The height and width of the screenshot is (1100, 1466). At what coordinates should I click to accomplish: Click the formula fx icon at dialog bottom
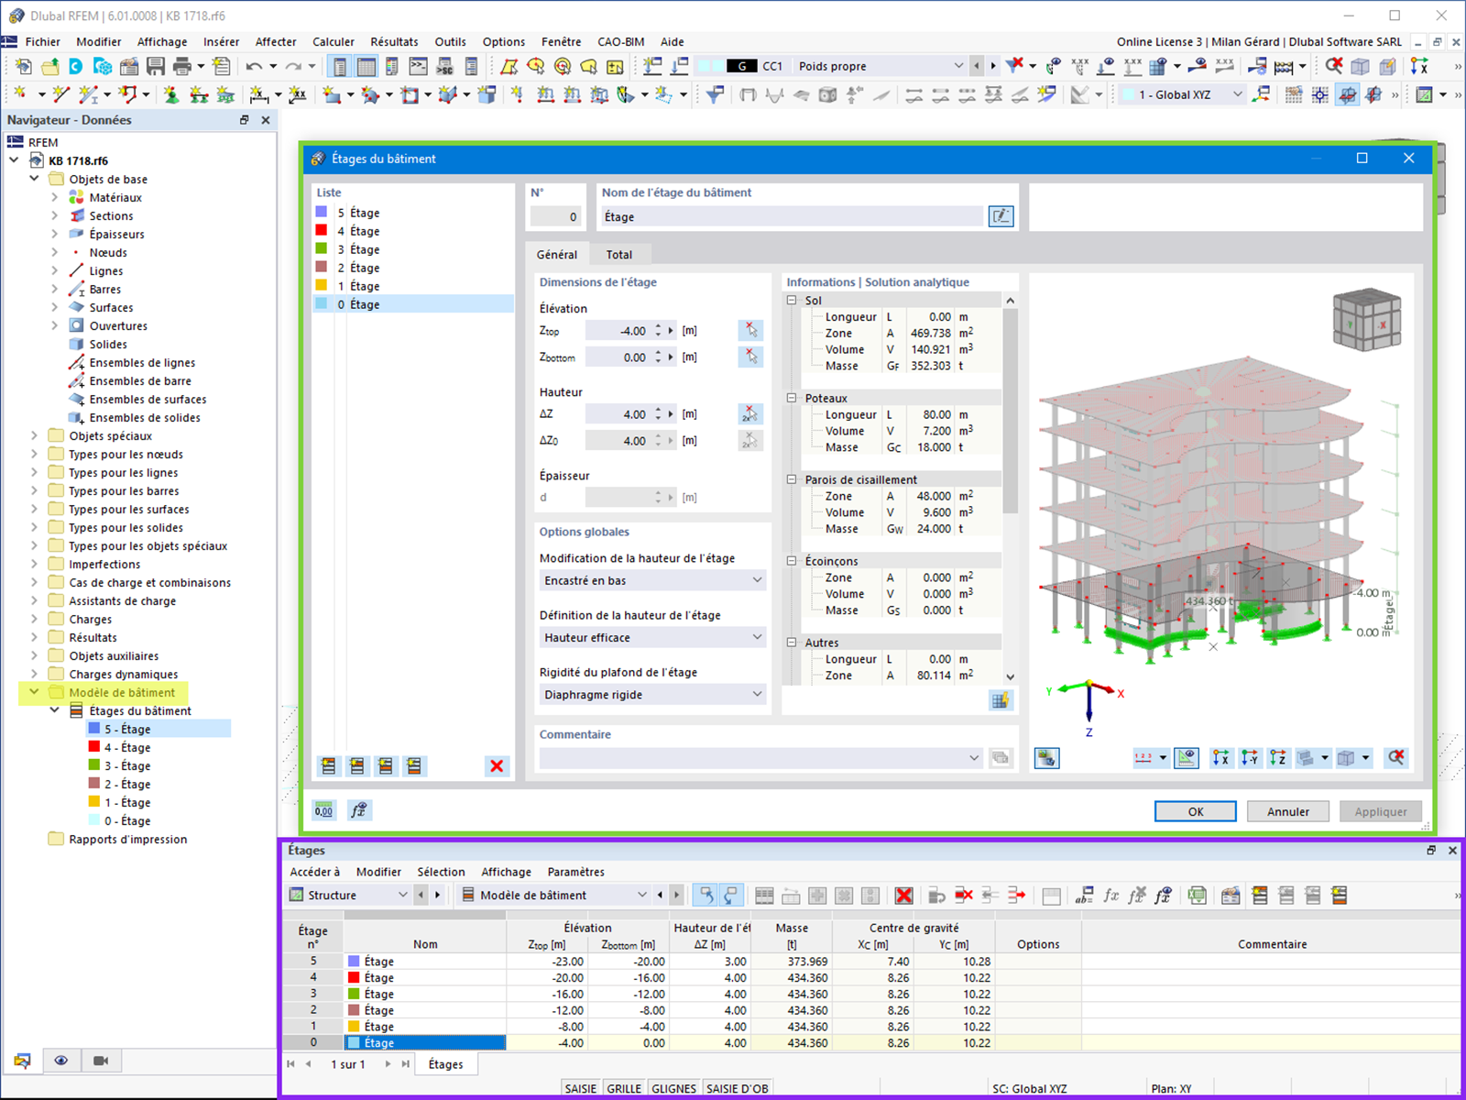pos(358,810)
